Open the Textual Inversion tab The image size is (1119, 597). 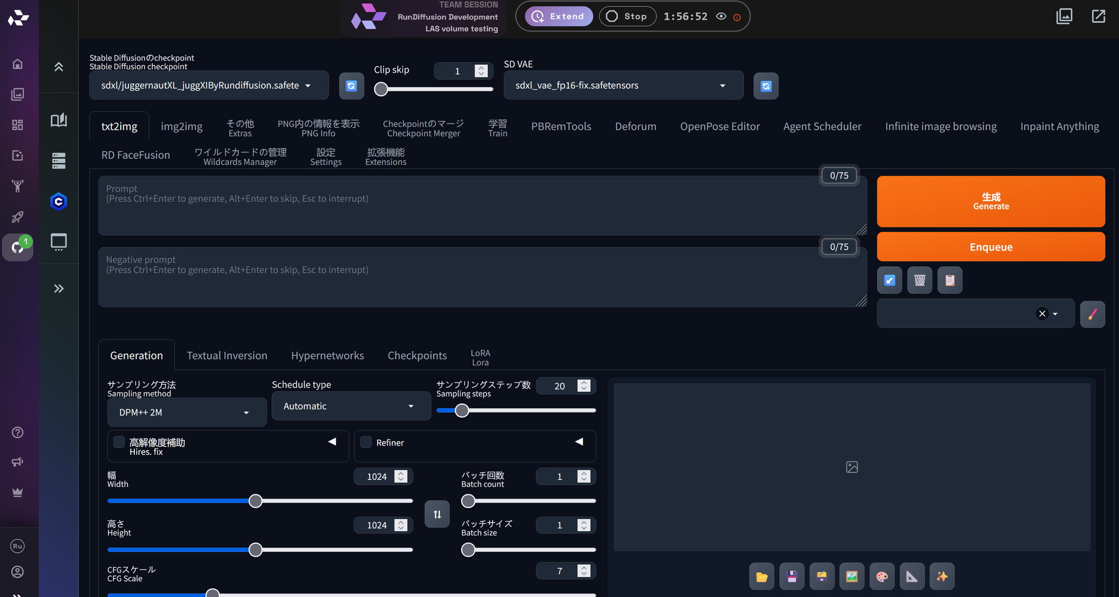point(227,356)
